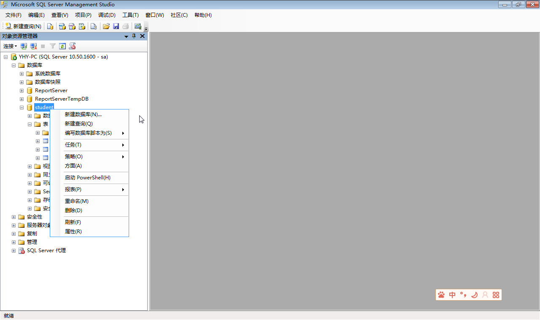Open the 窗口(W) menu

154,15
